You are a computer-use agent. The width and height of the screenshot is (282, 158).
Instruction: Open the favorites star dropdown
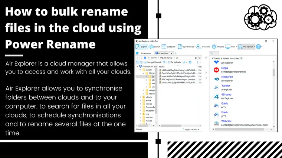click(x=185, y=62)
